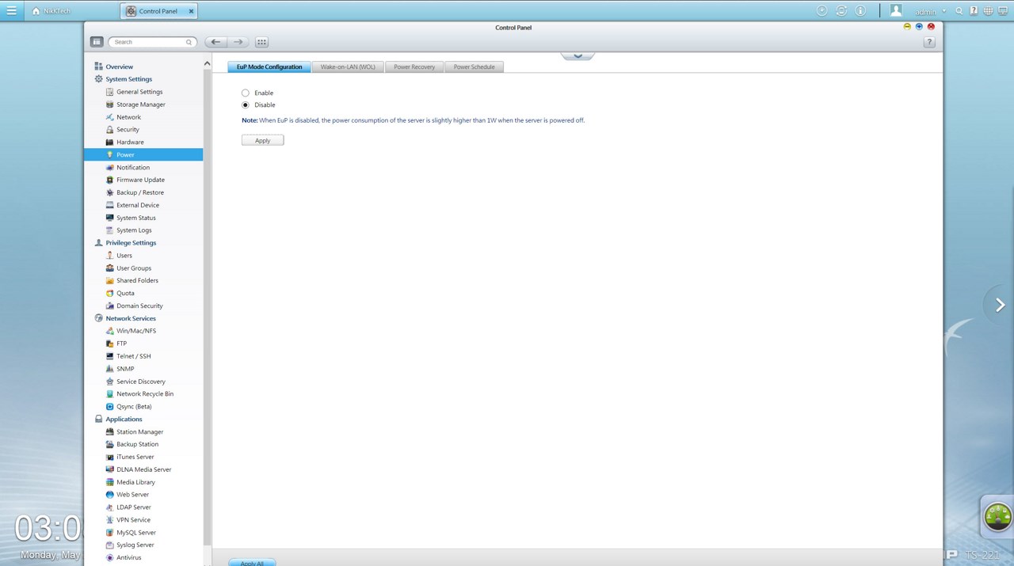Open Domain Security

point(139,306)
